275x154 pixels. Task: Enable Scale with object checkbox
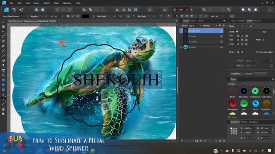click(257, 52)
